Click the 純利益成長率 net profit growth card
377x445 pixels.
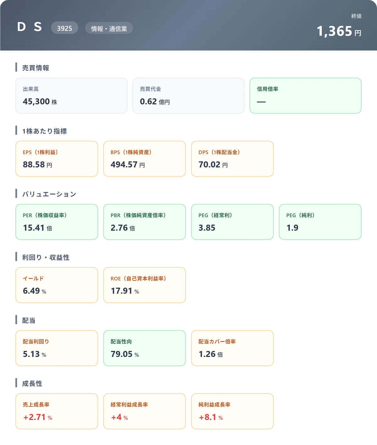coord(232,411)
